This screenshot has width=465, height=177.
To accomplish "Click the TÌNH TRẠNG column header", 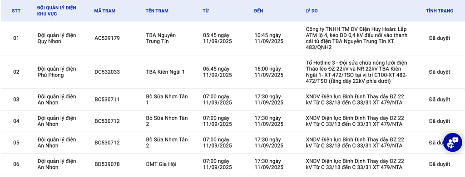I will click(440, 11).
